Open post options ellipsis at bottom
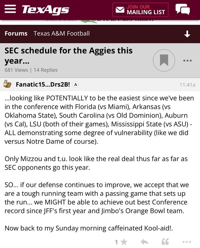The height and width of the screenshot is (248, 200). 187,242
